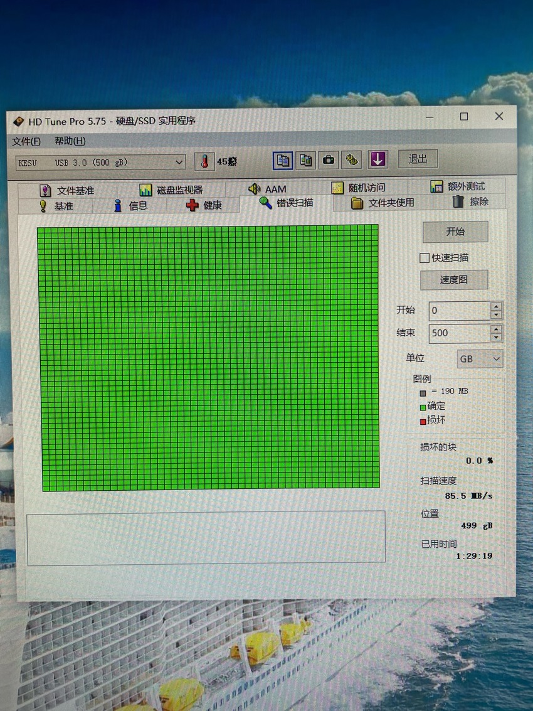Screen dimensions: 533x711
Task: Click the 0.0 % damaged blocks value
Action: (x=480, y=461)
